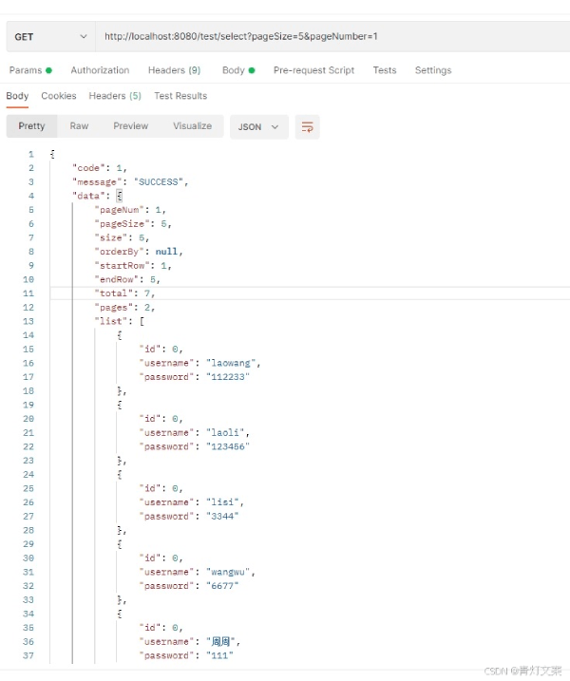Image resolution: width=570 pixels, height=681 pixels.
Task: Click the request URL field
Action: [x=332, y=36]
